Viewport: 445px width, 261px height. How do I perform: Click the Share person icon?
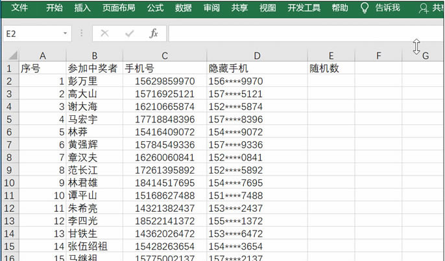click(424, 8)
